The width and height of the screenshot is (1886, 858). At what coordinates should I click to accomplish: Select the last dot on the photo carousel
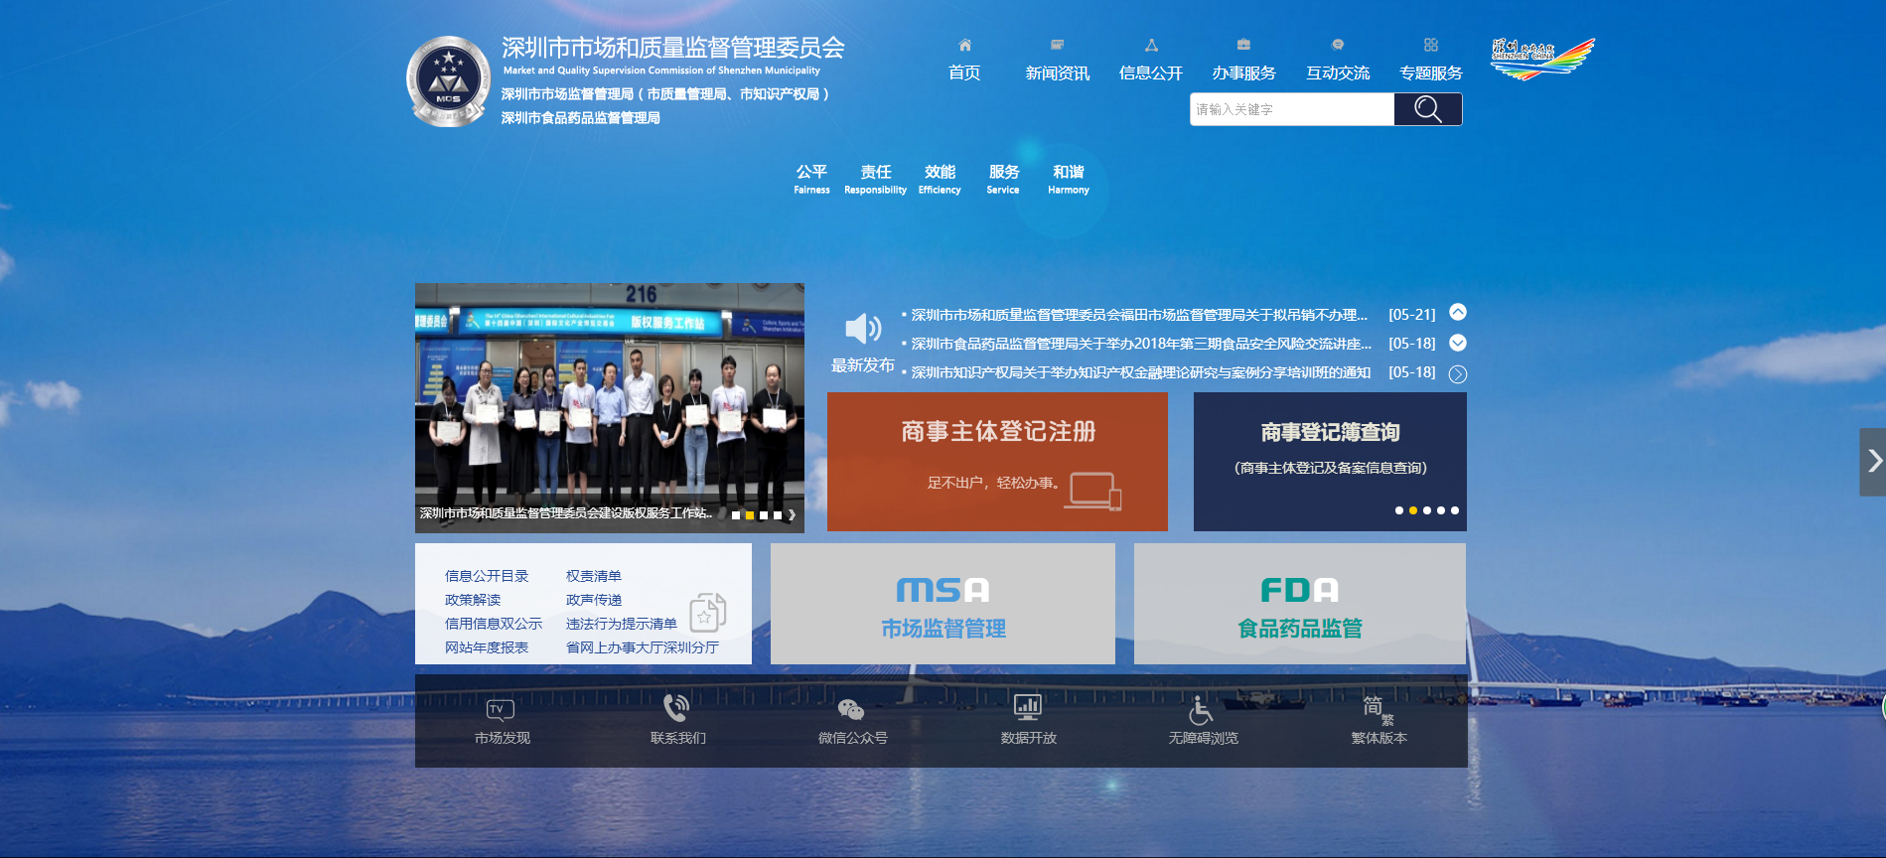pyautogui.click(x=778, y=515)
